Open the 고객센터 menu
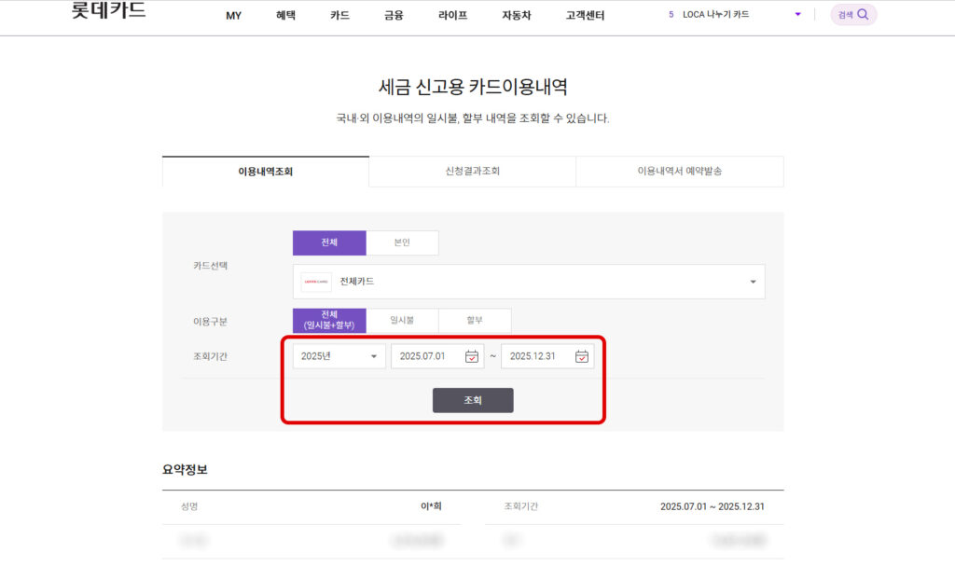 [x=583, y=15]
